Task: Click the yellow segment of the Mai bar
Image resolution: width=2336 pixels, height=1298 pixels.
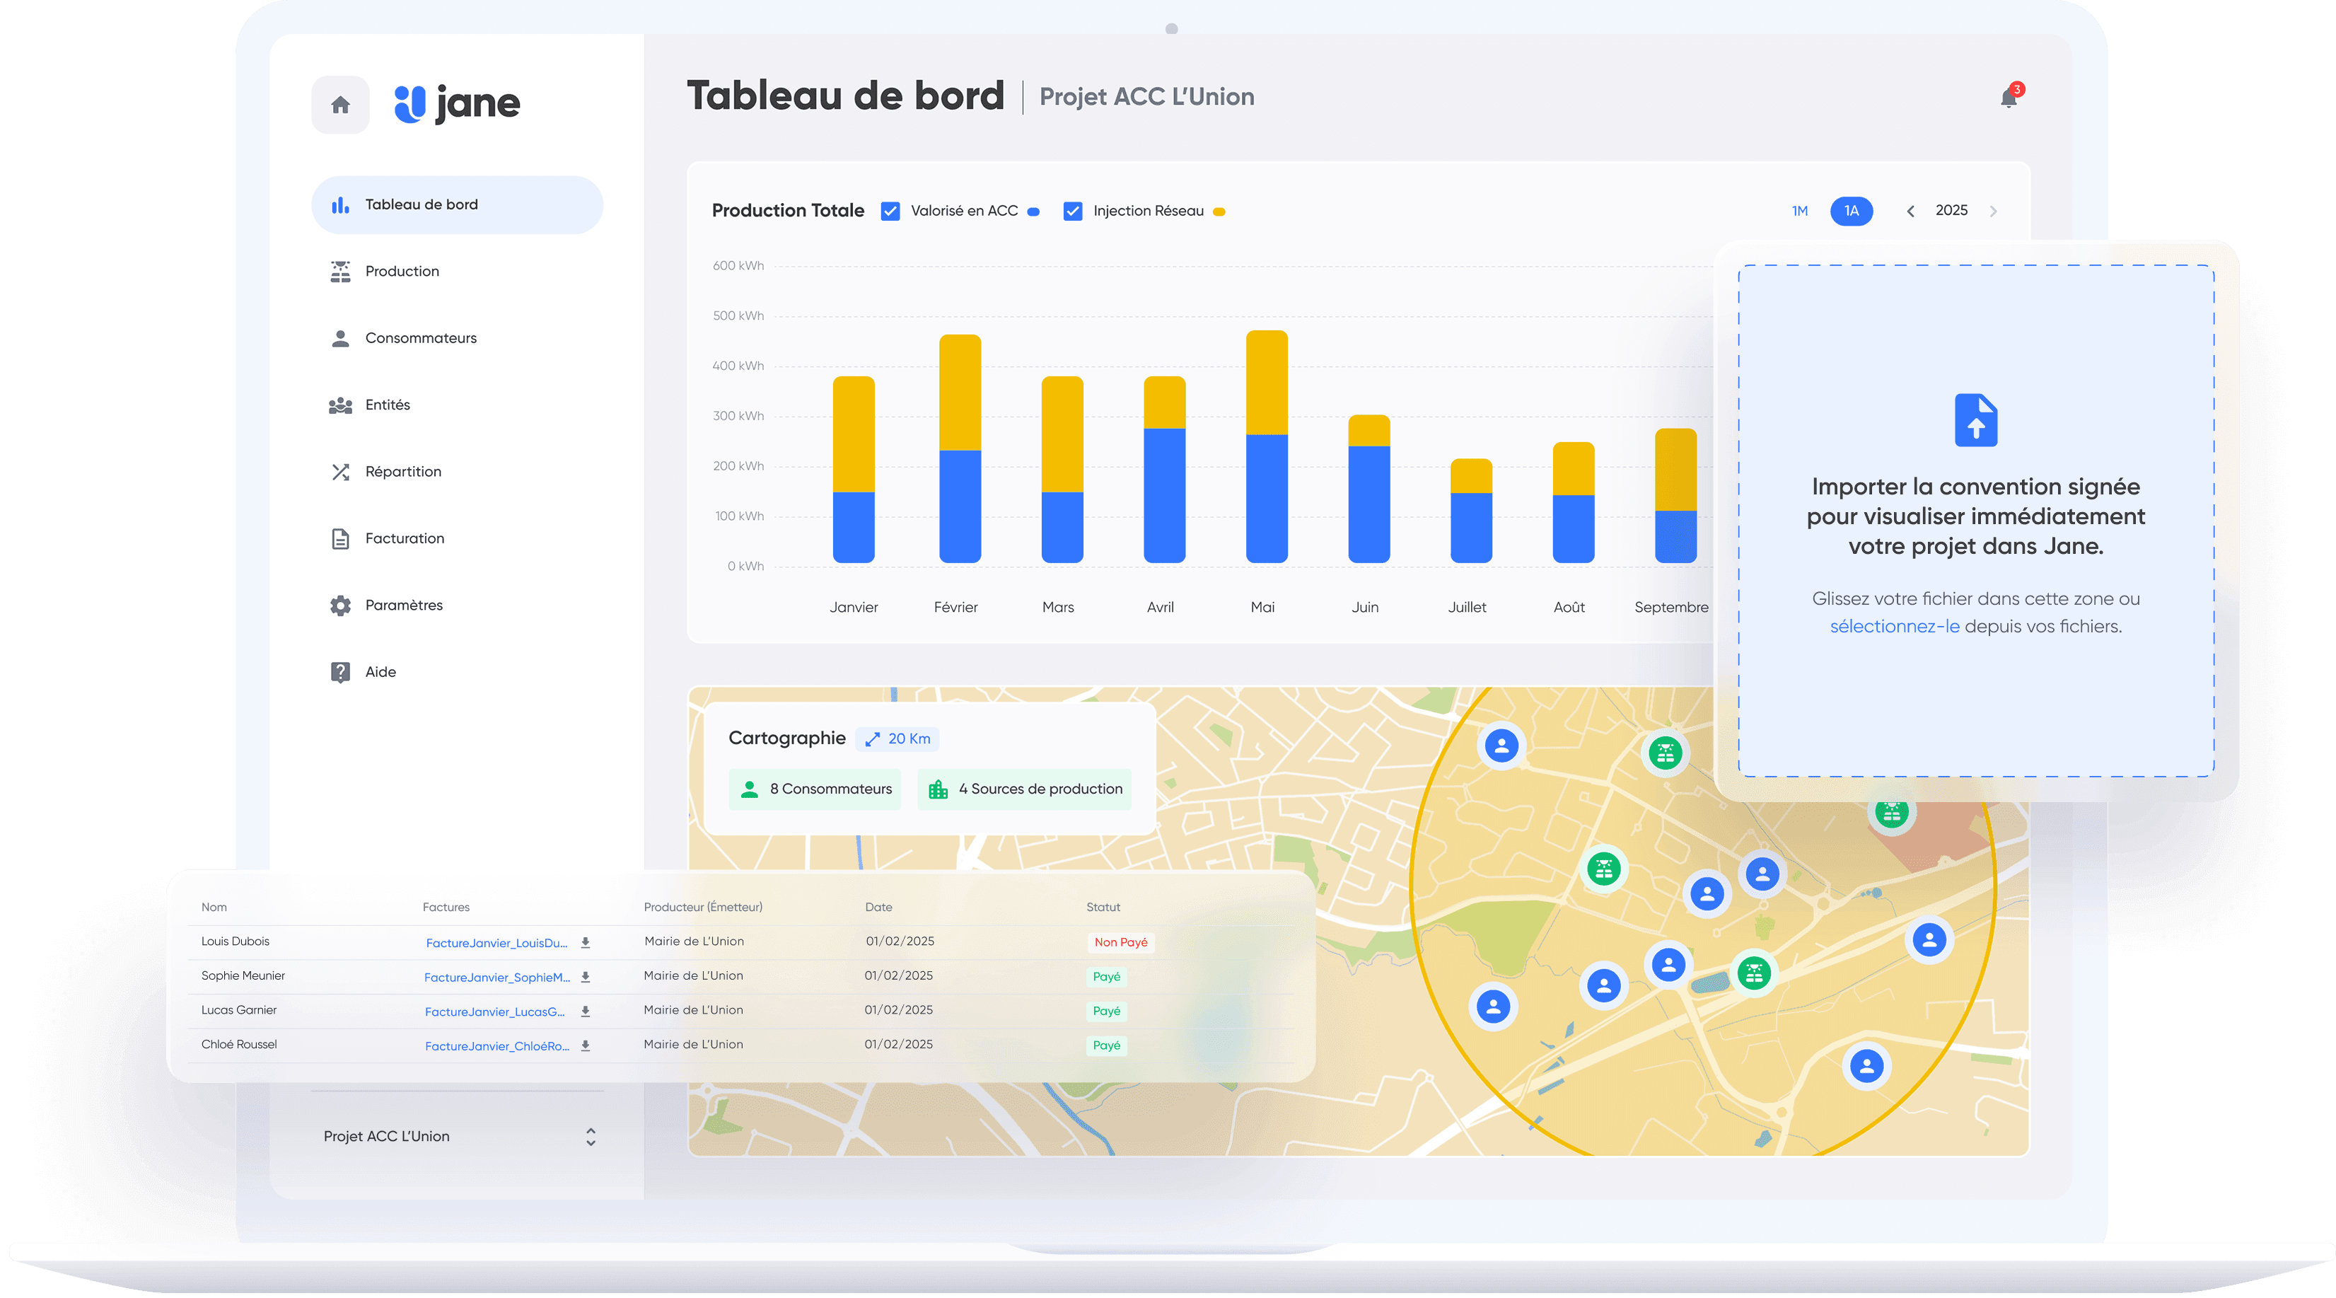Action: pyautogui.click(x=1266, y=382)
